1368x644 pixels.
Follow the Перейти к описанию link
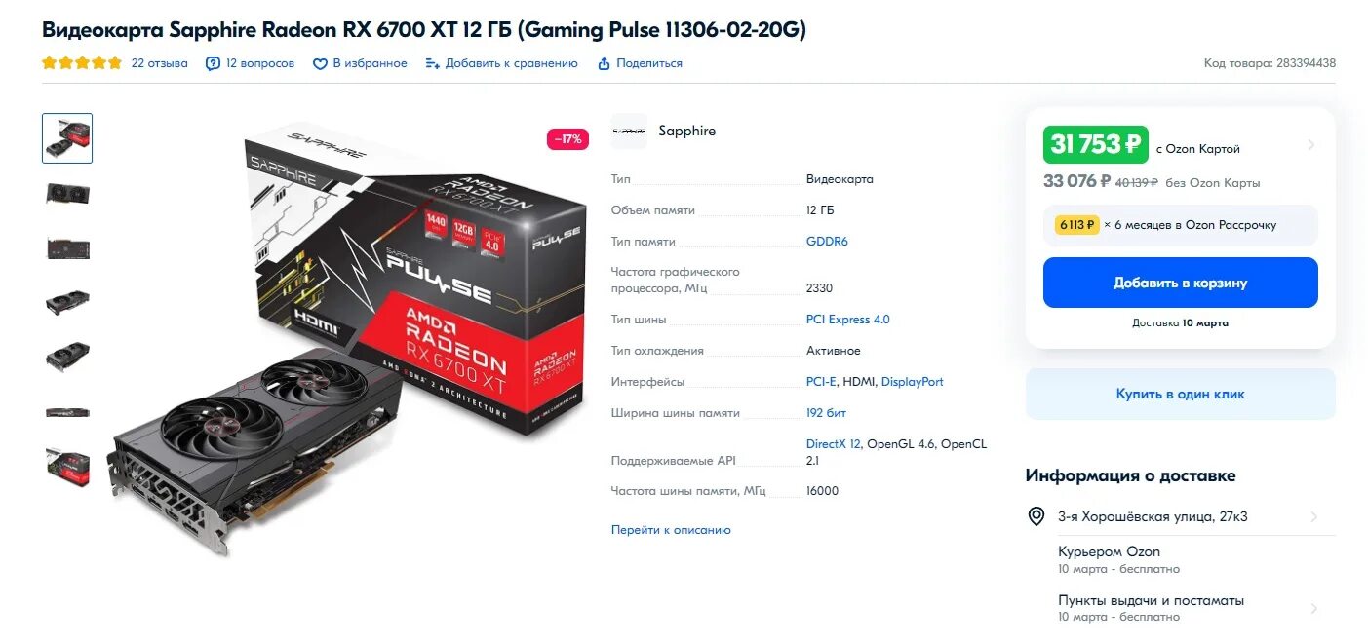671,530
